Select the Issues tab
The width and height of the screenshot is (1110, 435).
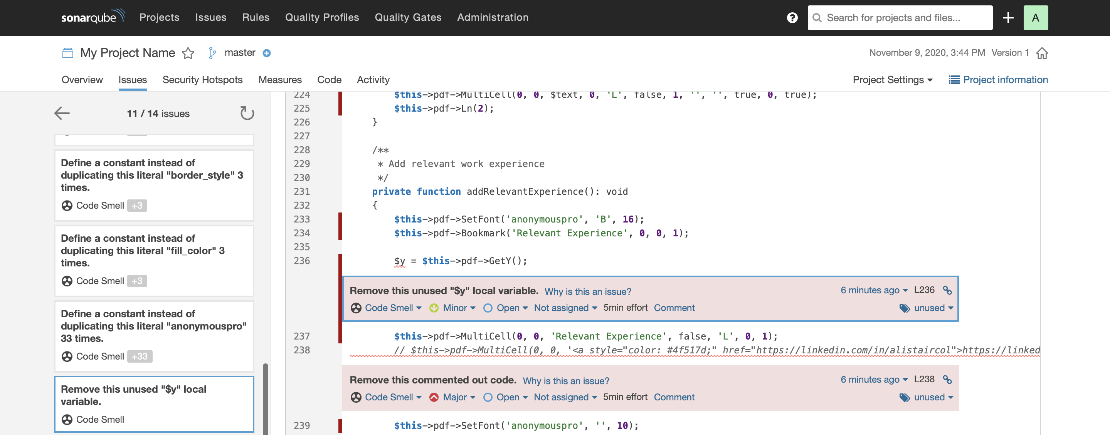pyautogui.click(x=132, y=79)
